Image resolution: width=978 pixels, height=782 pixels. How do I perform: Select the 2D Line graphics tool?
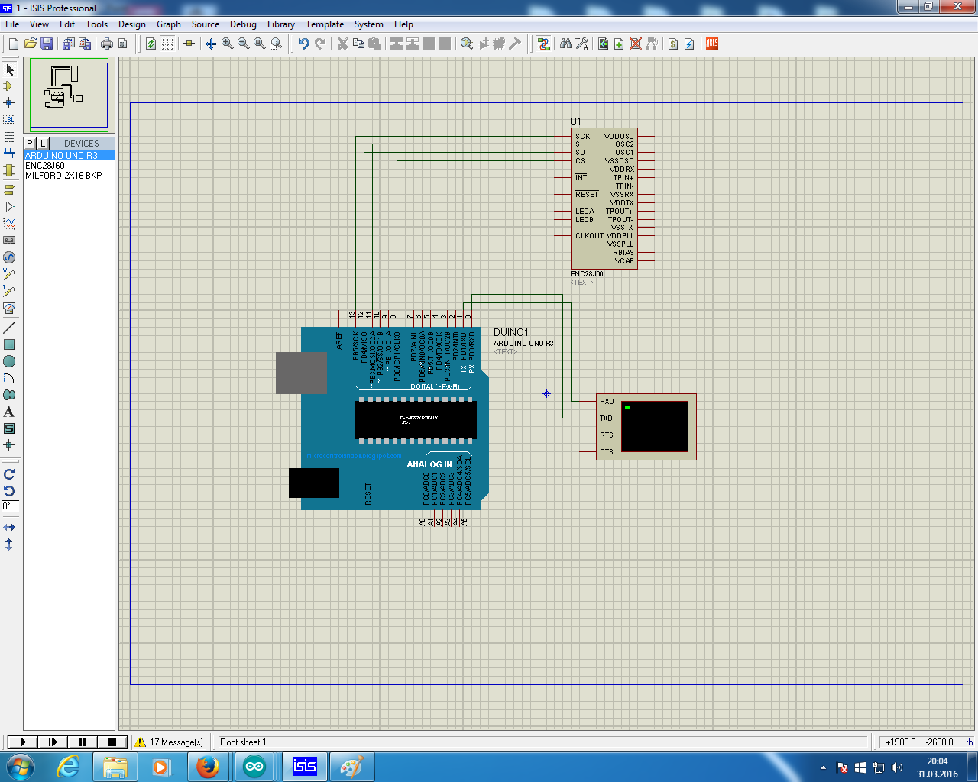[x=9, y=327]
